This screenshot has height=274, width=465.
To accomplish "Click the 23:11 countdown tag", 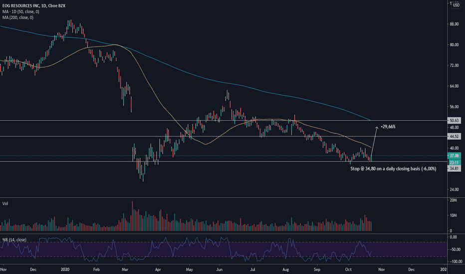I will 454,162.
